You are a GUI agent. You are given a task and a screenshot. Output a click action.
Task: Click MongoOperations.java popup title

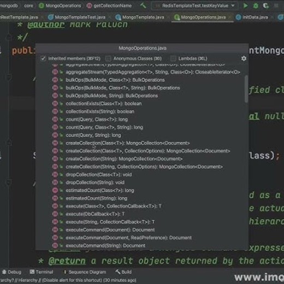143,48
